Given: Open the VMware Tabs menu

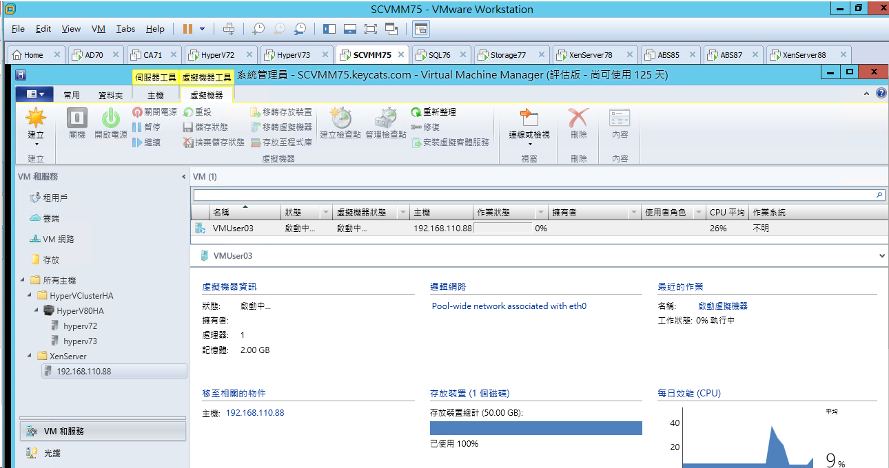Looking at the screenshot, I should click(125, 29).
